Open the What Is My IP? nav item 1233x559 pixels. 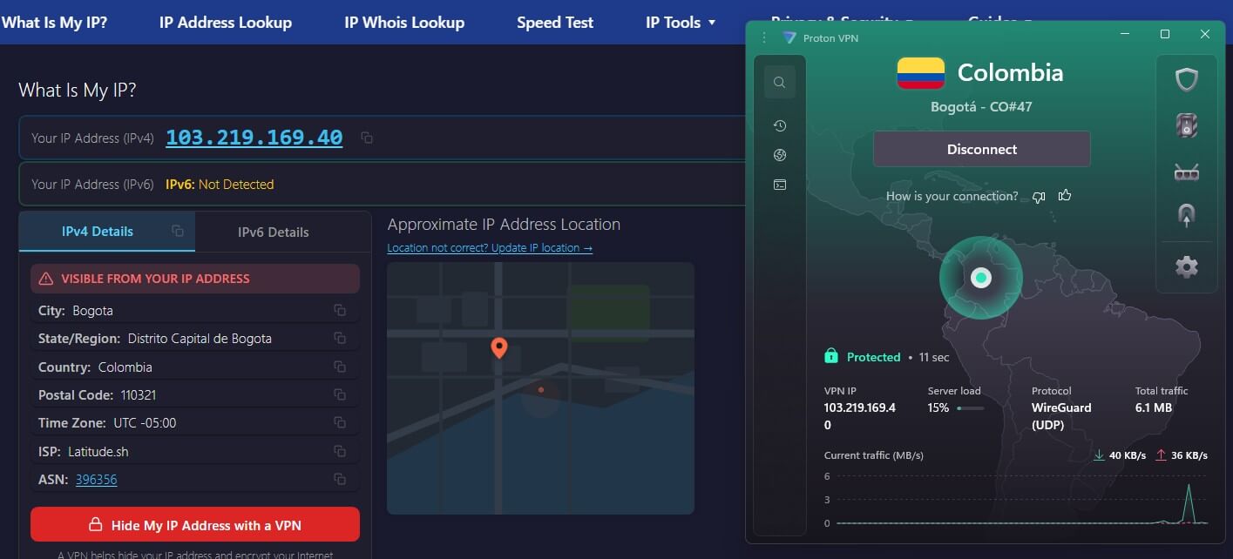click(x=54, y=23)
